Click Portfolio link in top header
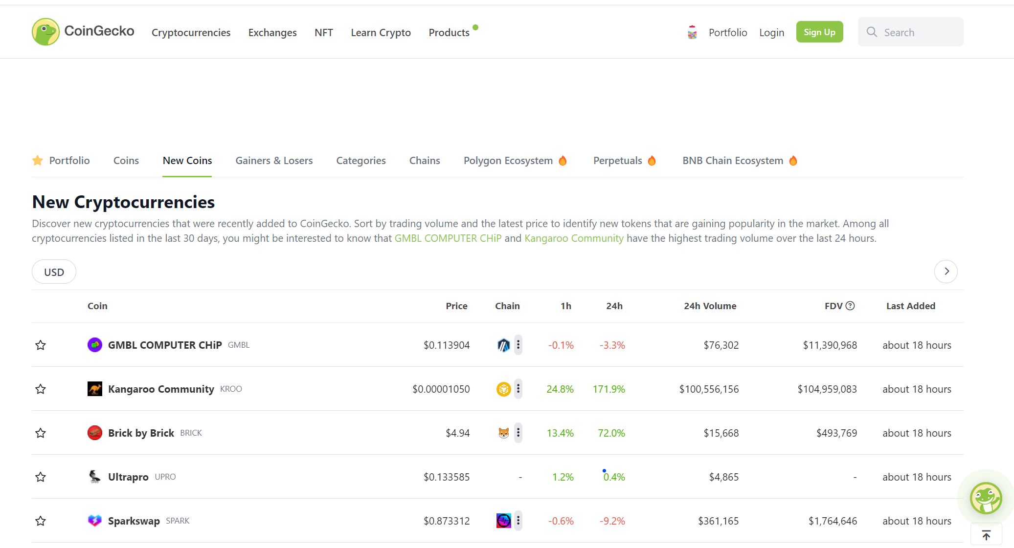 728,32
